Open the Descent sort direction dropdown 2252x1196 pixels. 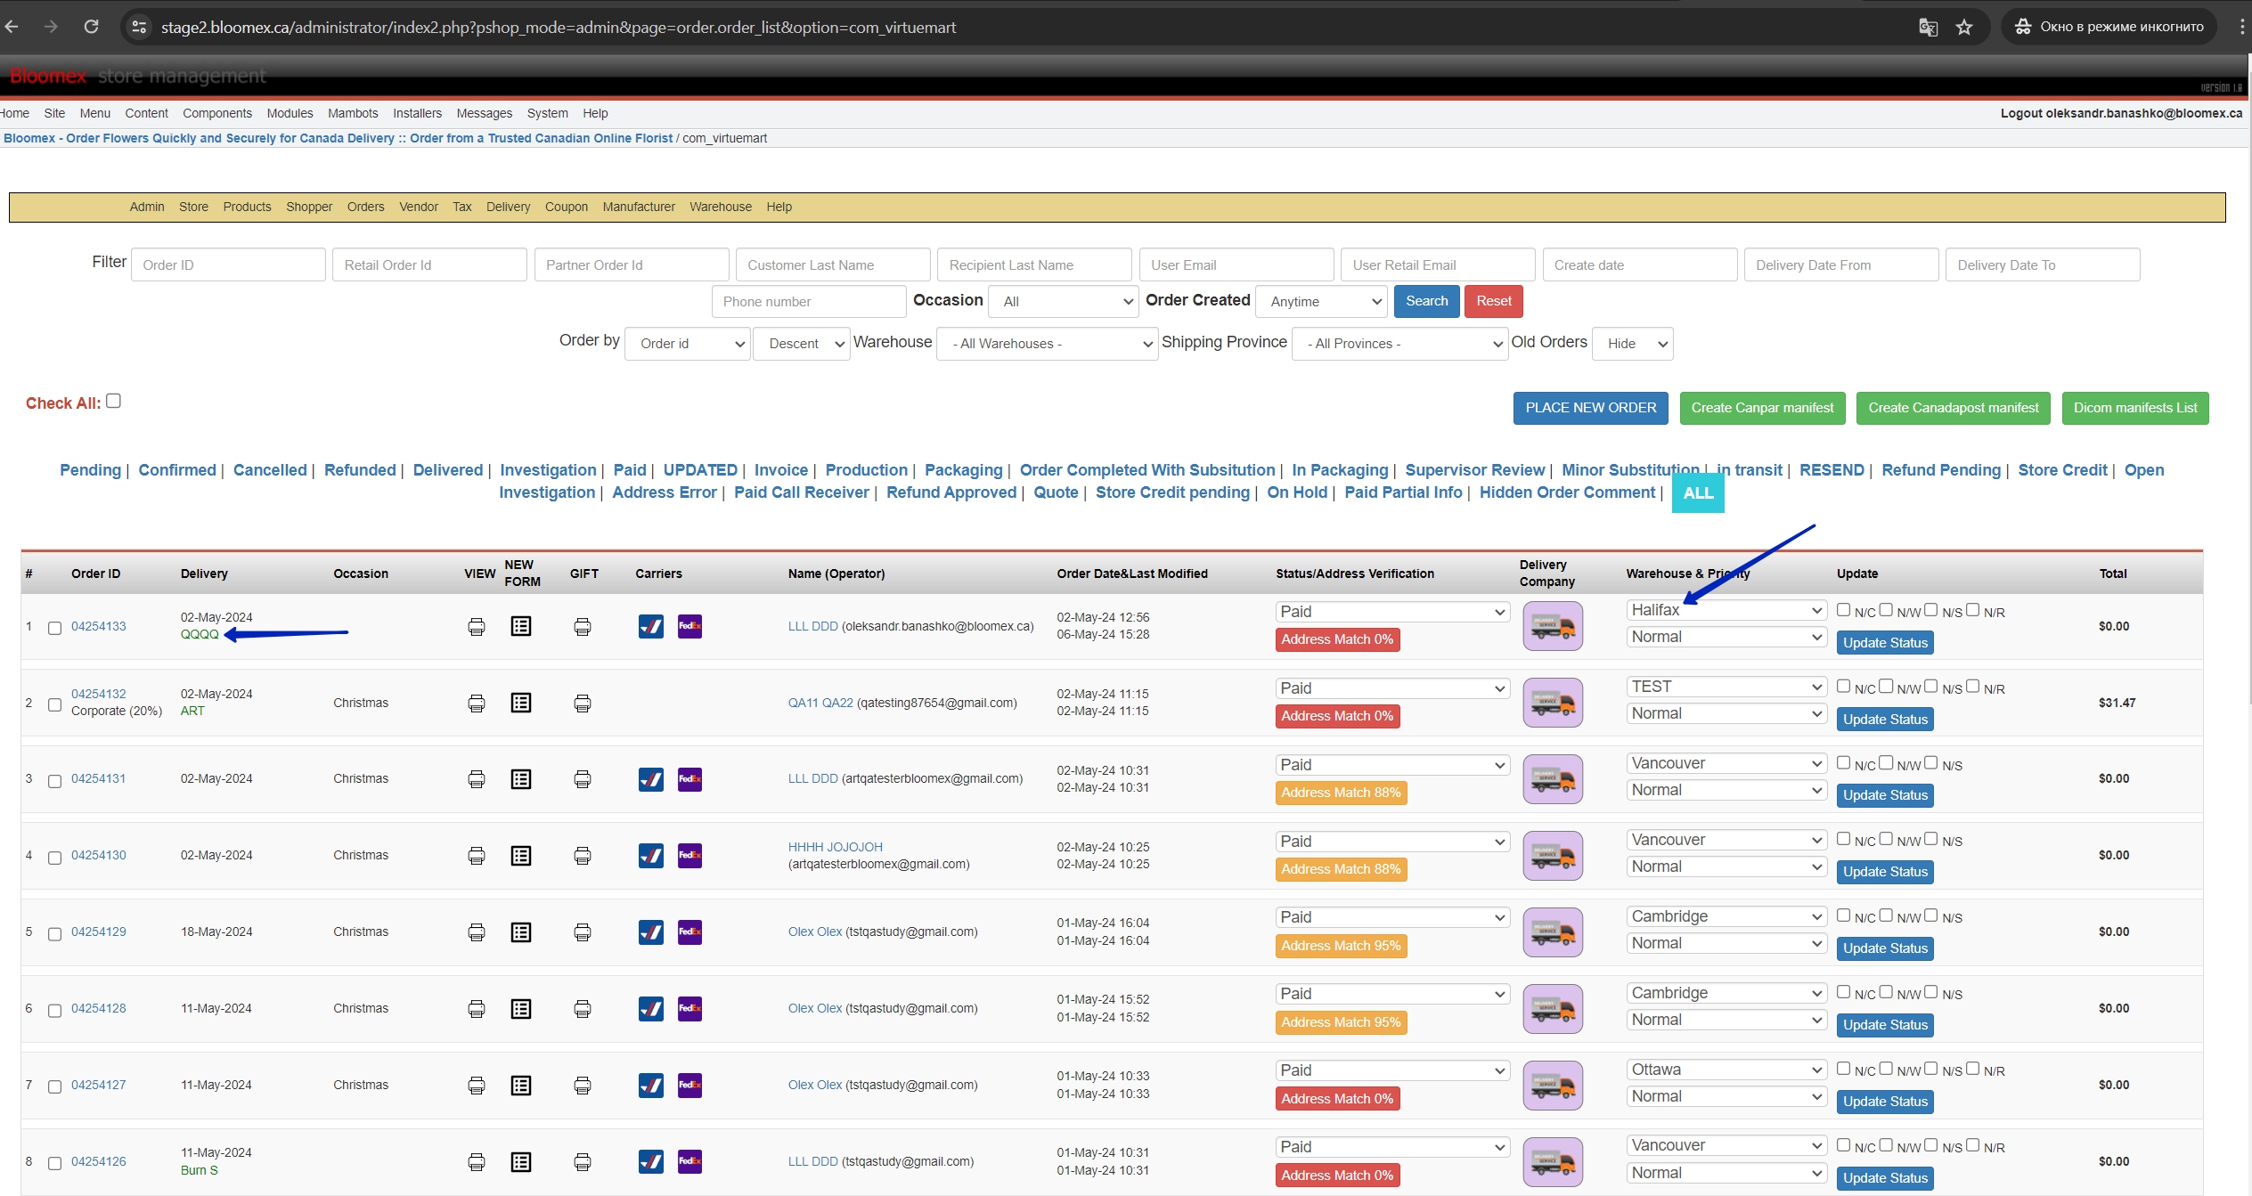(802, 344)
